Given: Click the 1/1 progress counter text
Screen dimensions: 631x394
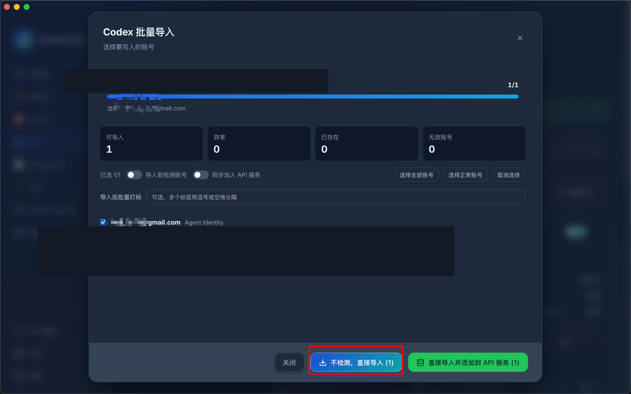Looking at the screenshot, I should [x=513, y=85].
